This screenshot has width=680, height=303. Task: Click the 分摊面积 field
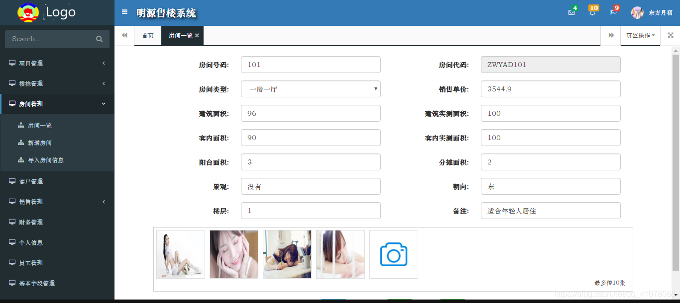pyautogui.click(x=551, y=162)
